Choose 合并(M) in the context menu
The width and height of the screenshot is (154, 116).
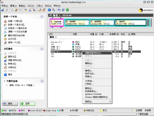[x=97, y=81]
